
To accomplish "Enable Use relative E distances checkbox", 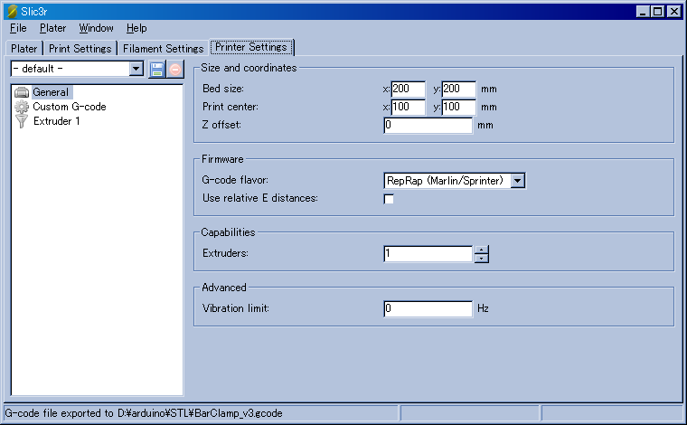I will pyautogui.click(x=389, y=199).
